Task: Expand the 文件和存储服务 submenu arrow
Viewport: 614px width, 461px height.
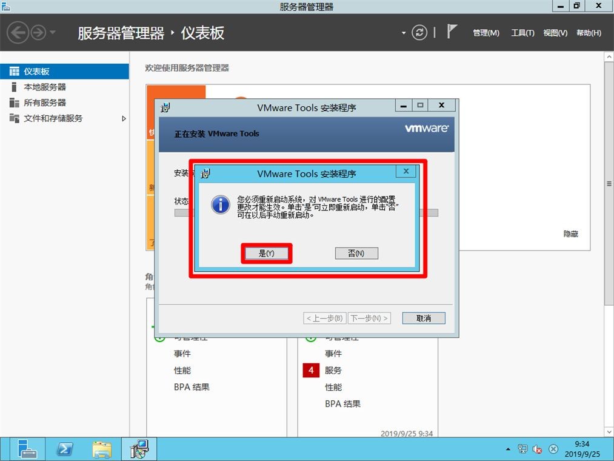Action: point(124,118)
